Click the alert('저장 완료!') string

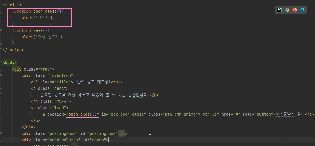[48, 37]
